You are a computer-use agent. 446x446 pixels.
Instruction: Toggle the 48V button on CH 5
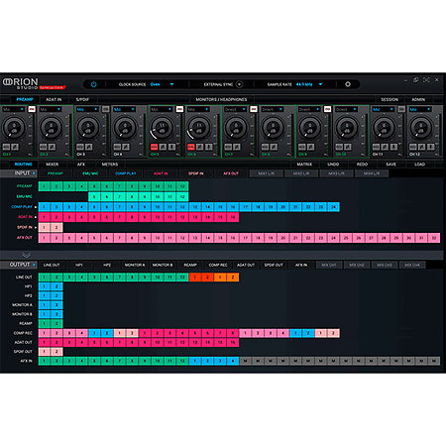click(154, 147)
